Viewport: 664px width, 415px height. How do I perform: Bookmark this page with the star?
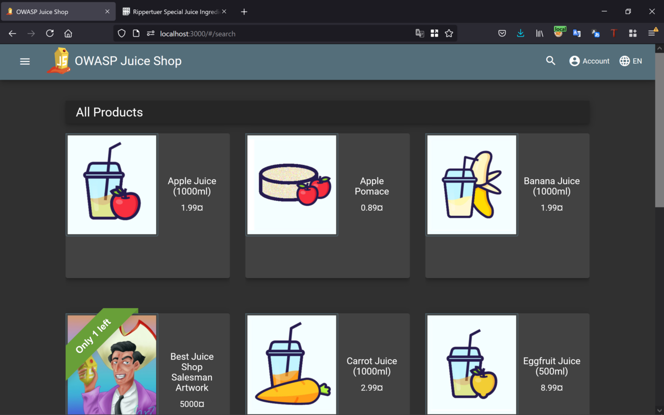click(449, 34)
